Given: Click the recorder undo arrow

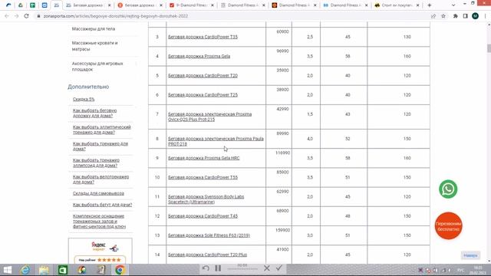Looking at the screenshot, I should 206,268.
